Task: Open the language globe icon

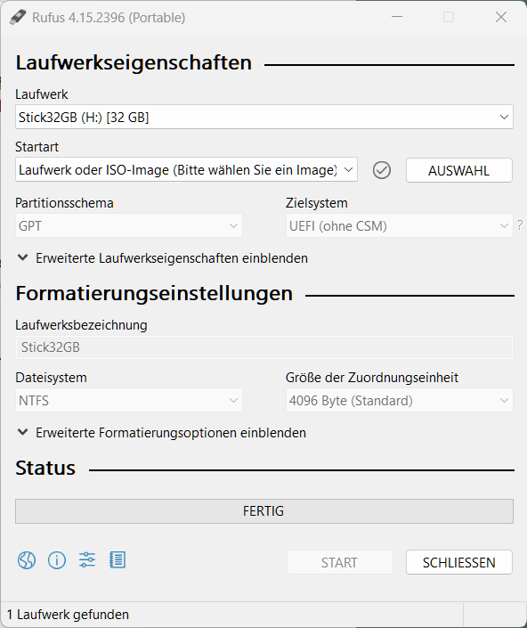Action: pos(27,560)
